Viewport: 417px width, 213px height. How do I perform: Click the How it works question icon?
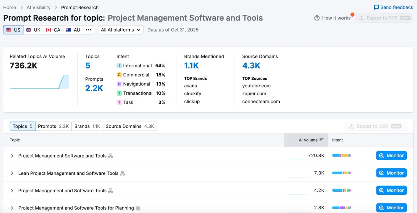317,18
